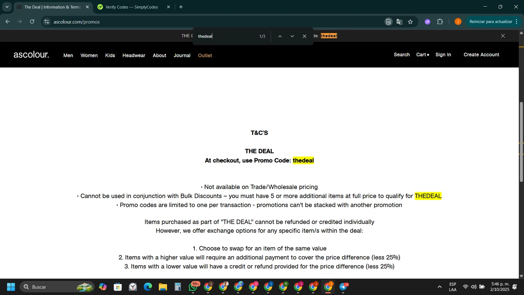
Task: Click the Google Lens search icon
Action: (x=388, y=22)
